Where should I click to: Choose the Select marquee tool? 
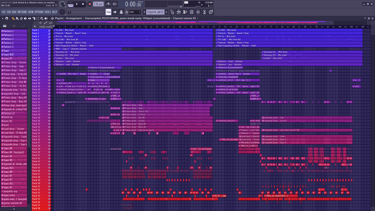38,18
